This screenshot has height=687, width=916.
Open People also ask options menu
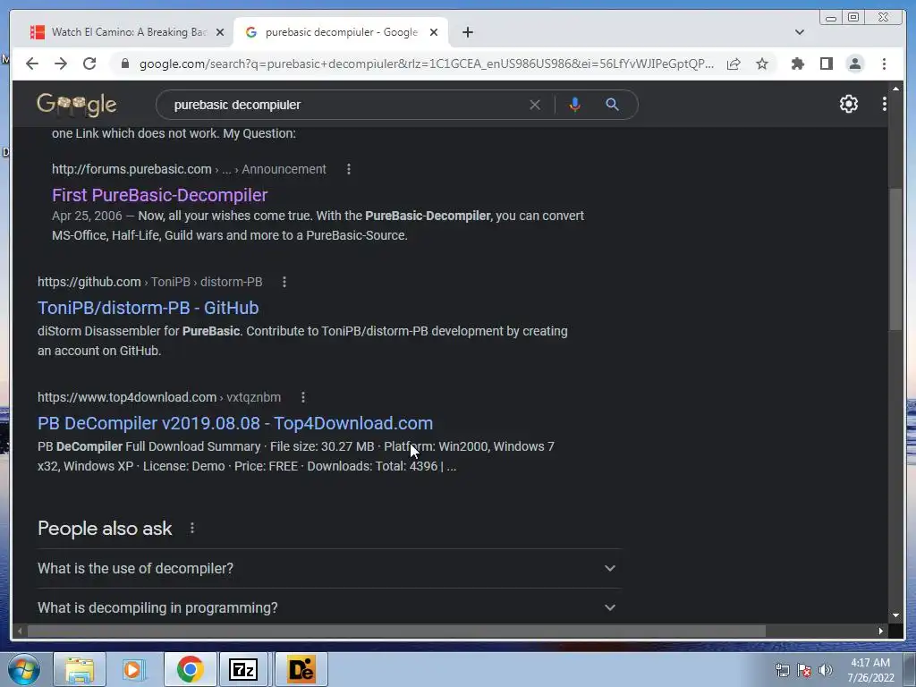(192, 528)
